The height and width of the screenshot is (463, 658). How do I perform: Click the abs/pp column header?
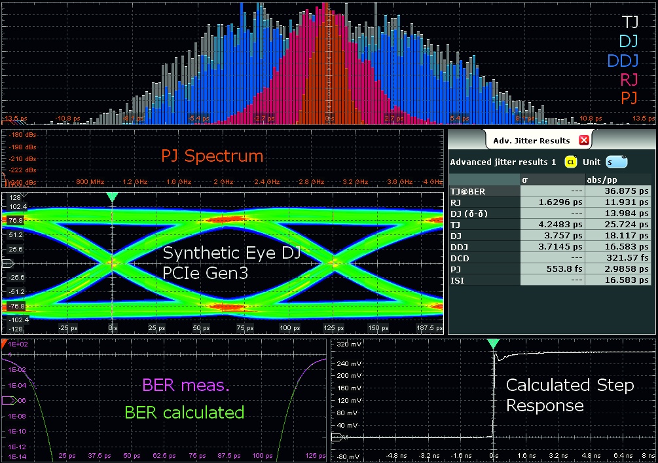click(x=618, y=179)
